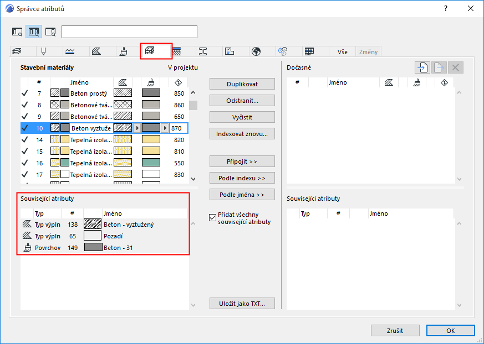Open fill type dropdown arrow in row 10
Screen dimensions: 484x344
click(x=137, y=128)
